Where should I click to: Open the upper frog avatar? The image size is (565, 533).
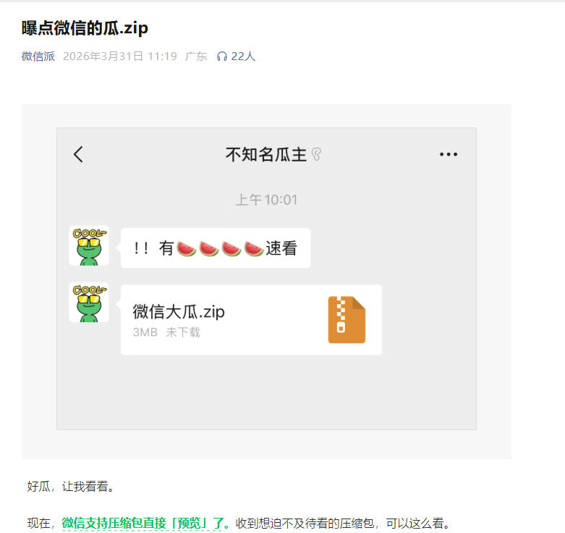coord(89,245)
